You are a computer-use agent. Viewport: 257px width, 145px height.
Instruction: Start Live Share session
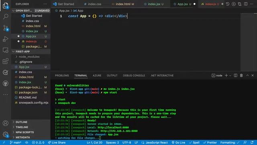(57, 143)
